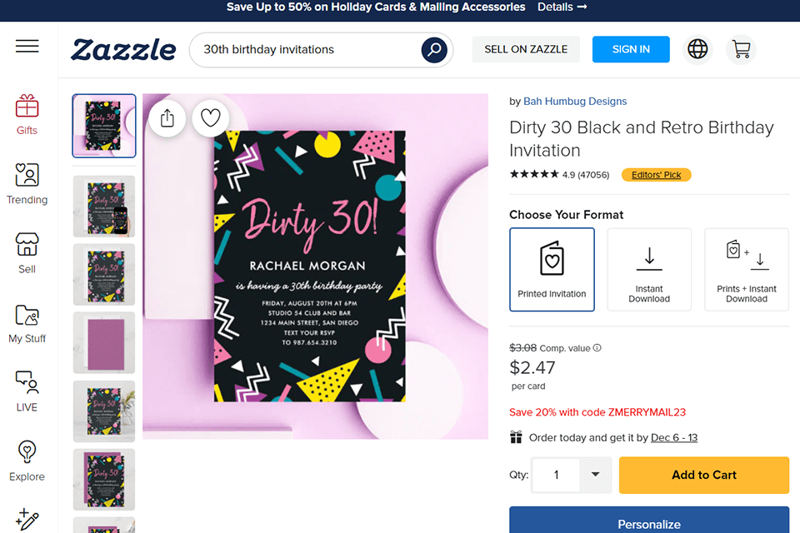Open the Bah Humbug Designs store link

click(575, 102)
